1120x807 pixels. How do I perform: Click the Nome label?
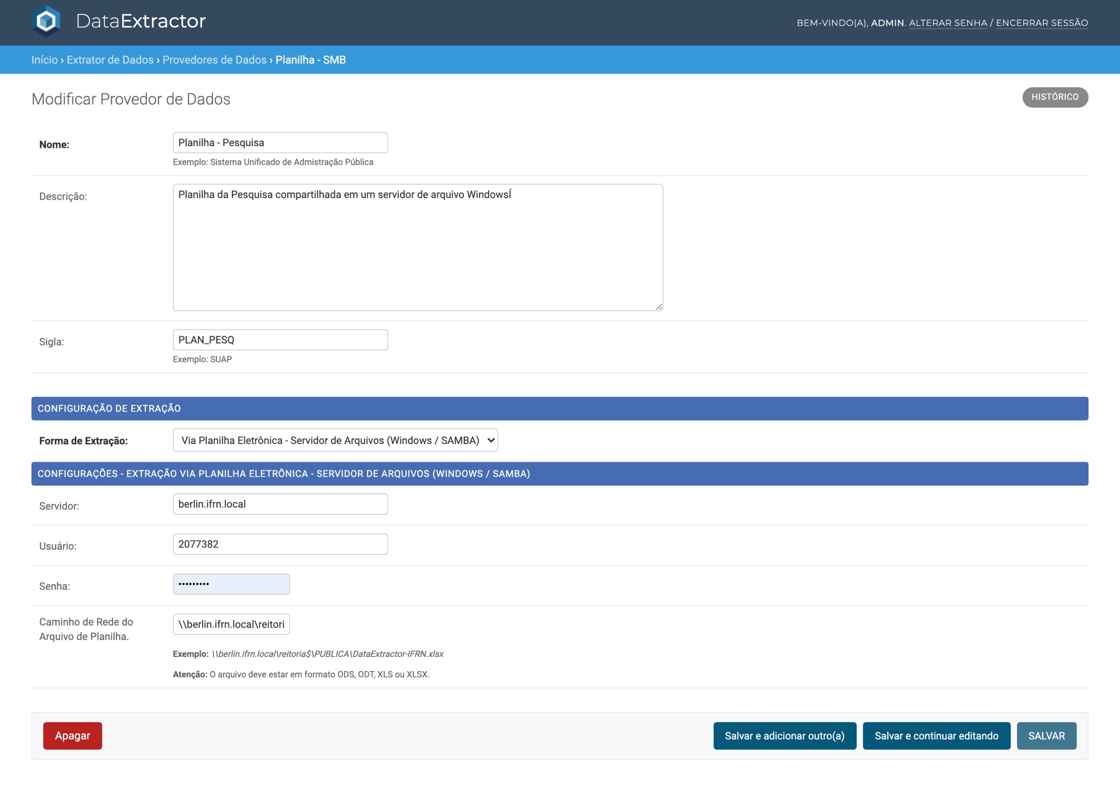pos(54,144)
